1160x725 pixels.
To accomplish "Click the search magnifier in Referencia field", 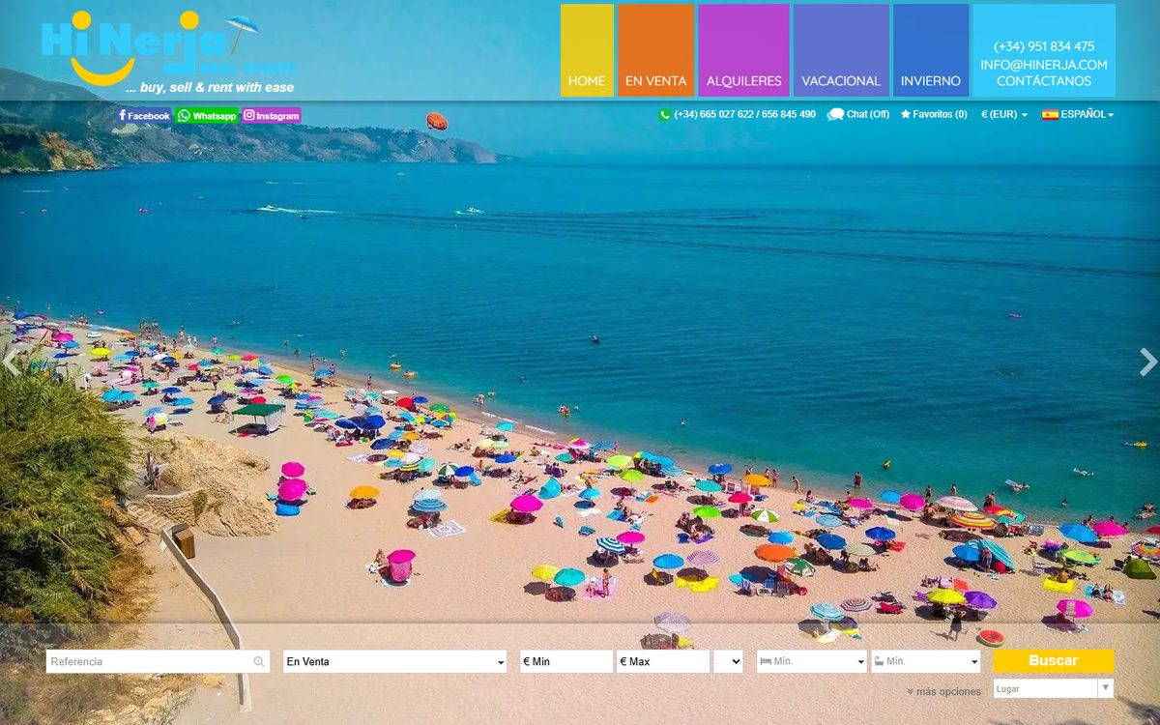I will coord(259,661).
